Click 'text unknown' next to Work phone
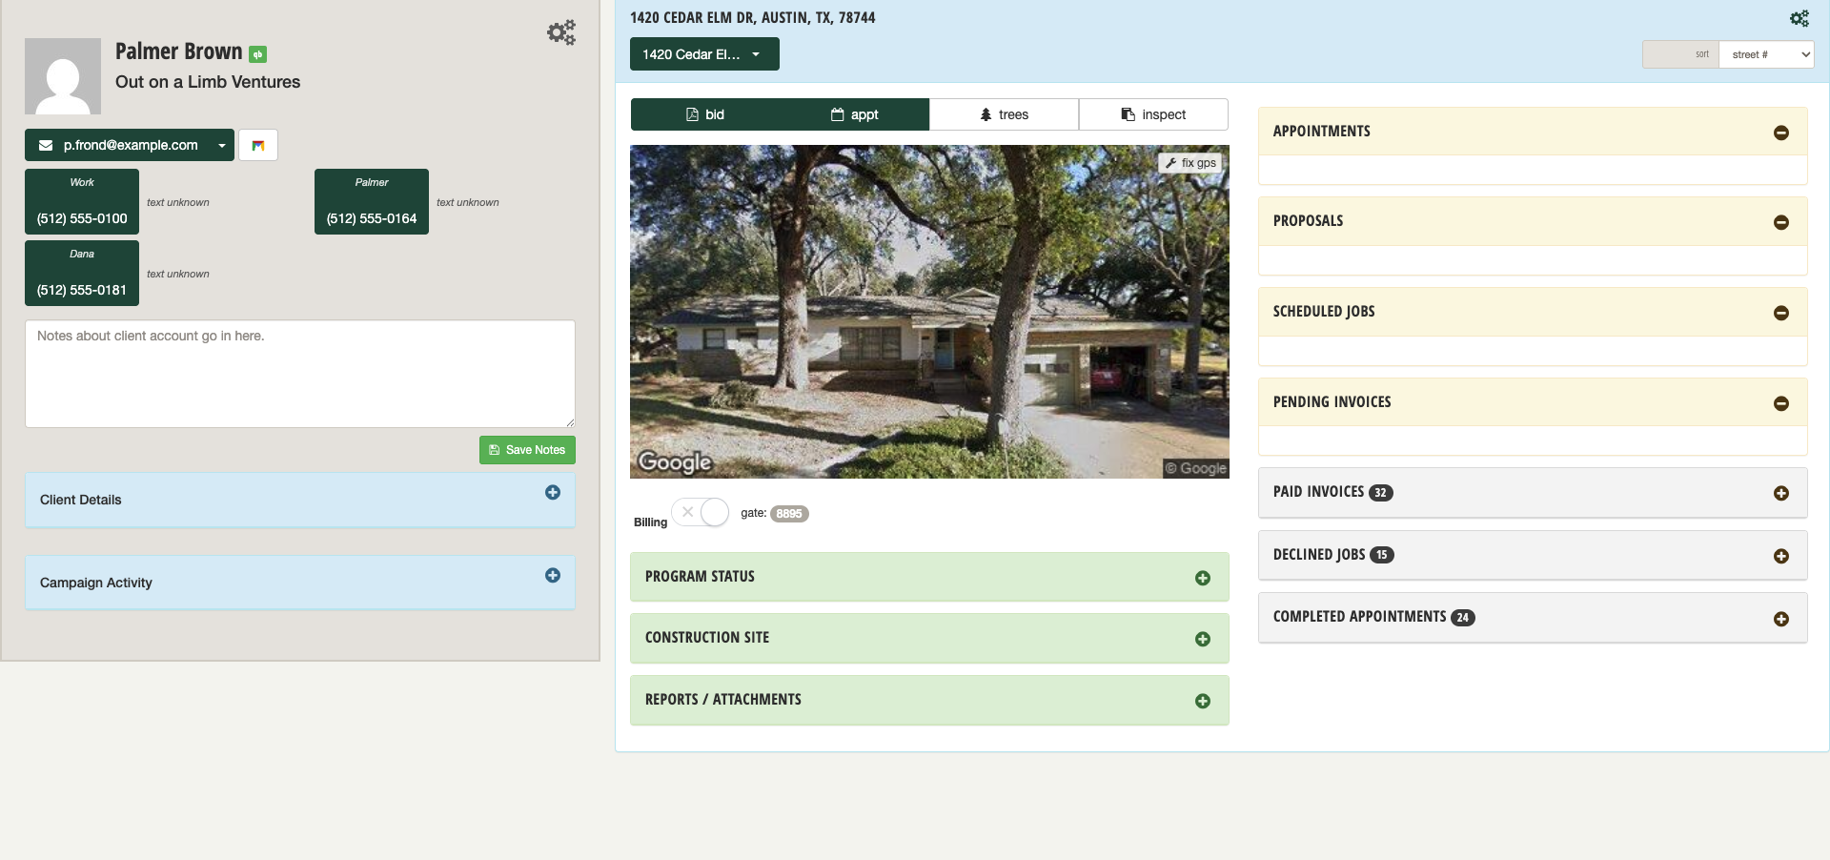The height and width of the screenshot is (860, 1830). pos(178,202)
